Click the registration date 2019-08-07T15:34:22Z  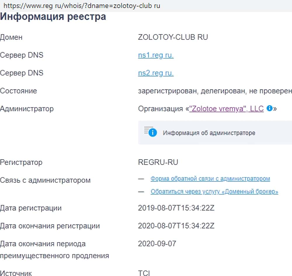(176, 208)
